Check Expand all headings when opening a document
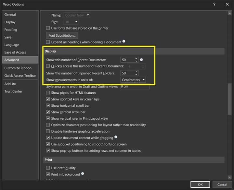Screen dimensions: 234x190 (x=48, y=42)
